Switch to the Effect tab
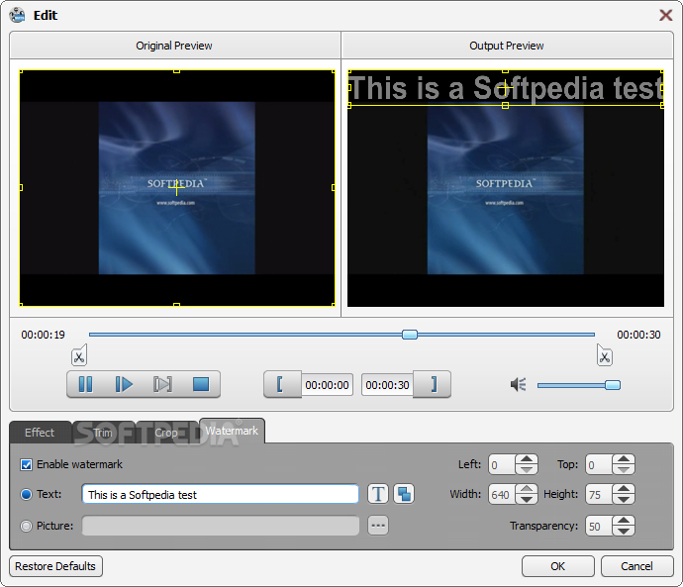 [40, 433]
